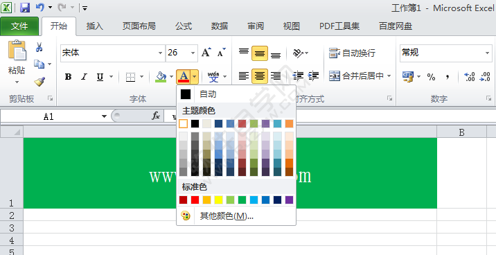The image size is (496, 255).
Task: Open the number format 常规 dropdown
Action: coord(487,53)
